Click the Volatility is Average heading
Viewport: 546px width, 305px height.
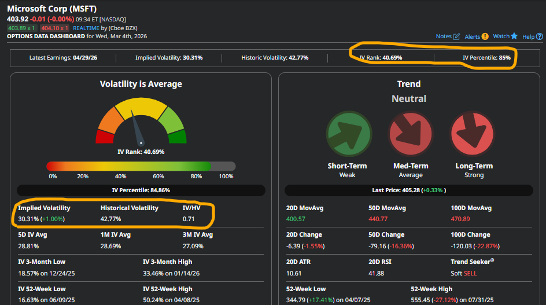[141, 84]
